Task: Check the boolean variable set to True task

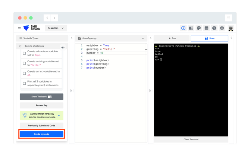Action: click(x=24, y=53)
